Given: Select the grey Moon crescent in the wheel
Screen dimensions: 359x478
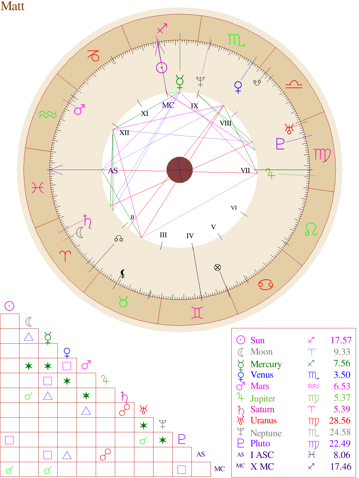Looking at the screenshot, I should coord(80,232).
